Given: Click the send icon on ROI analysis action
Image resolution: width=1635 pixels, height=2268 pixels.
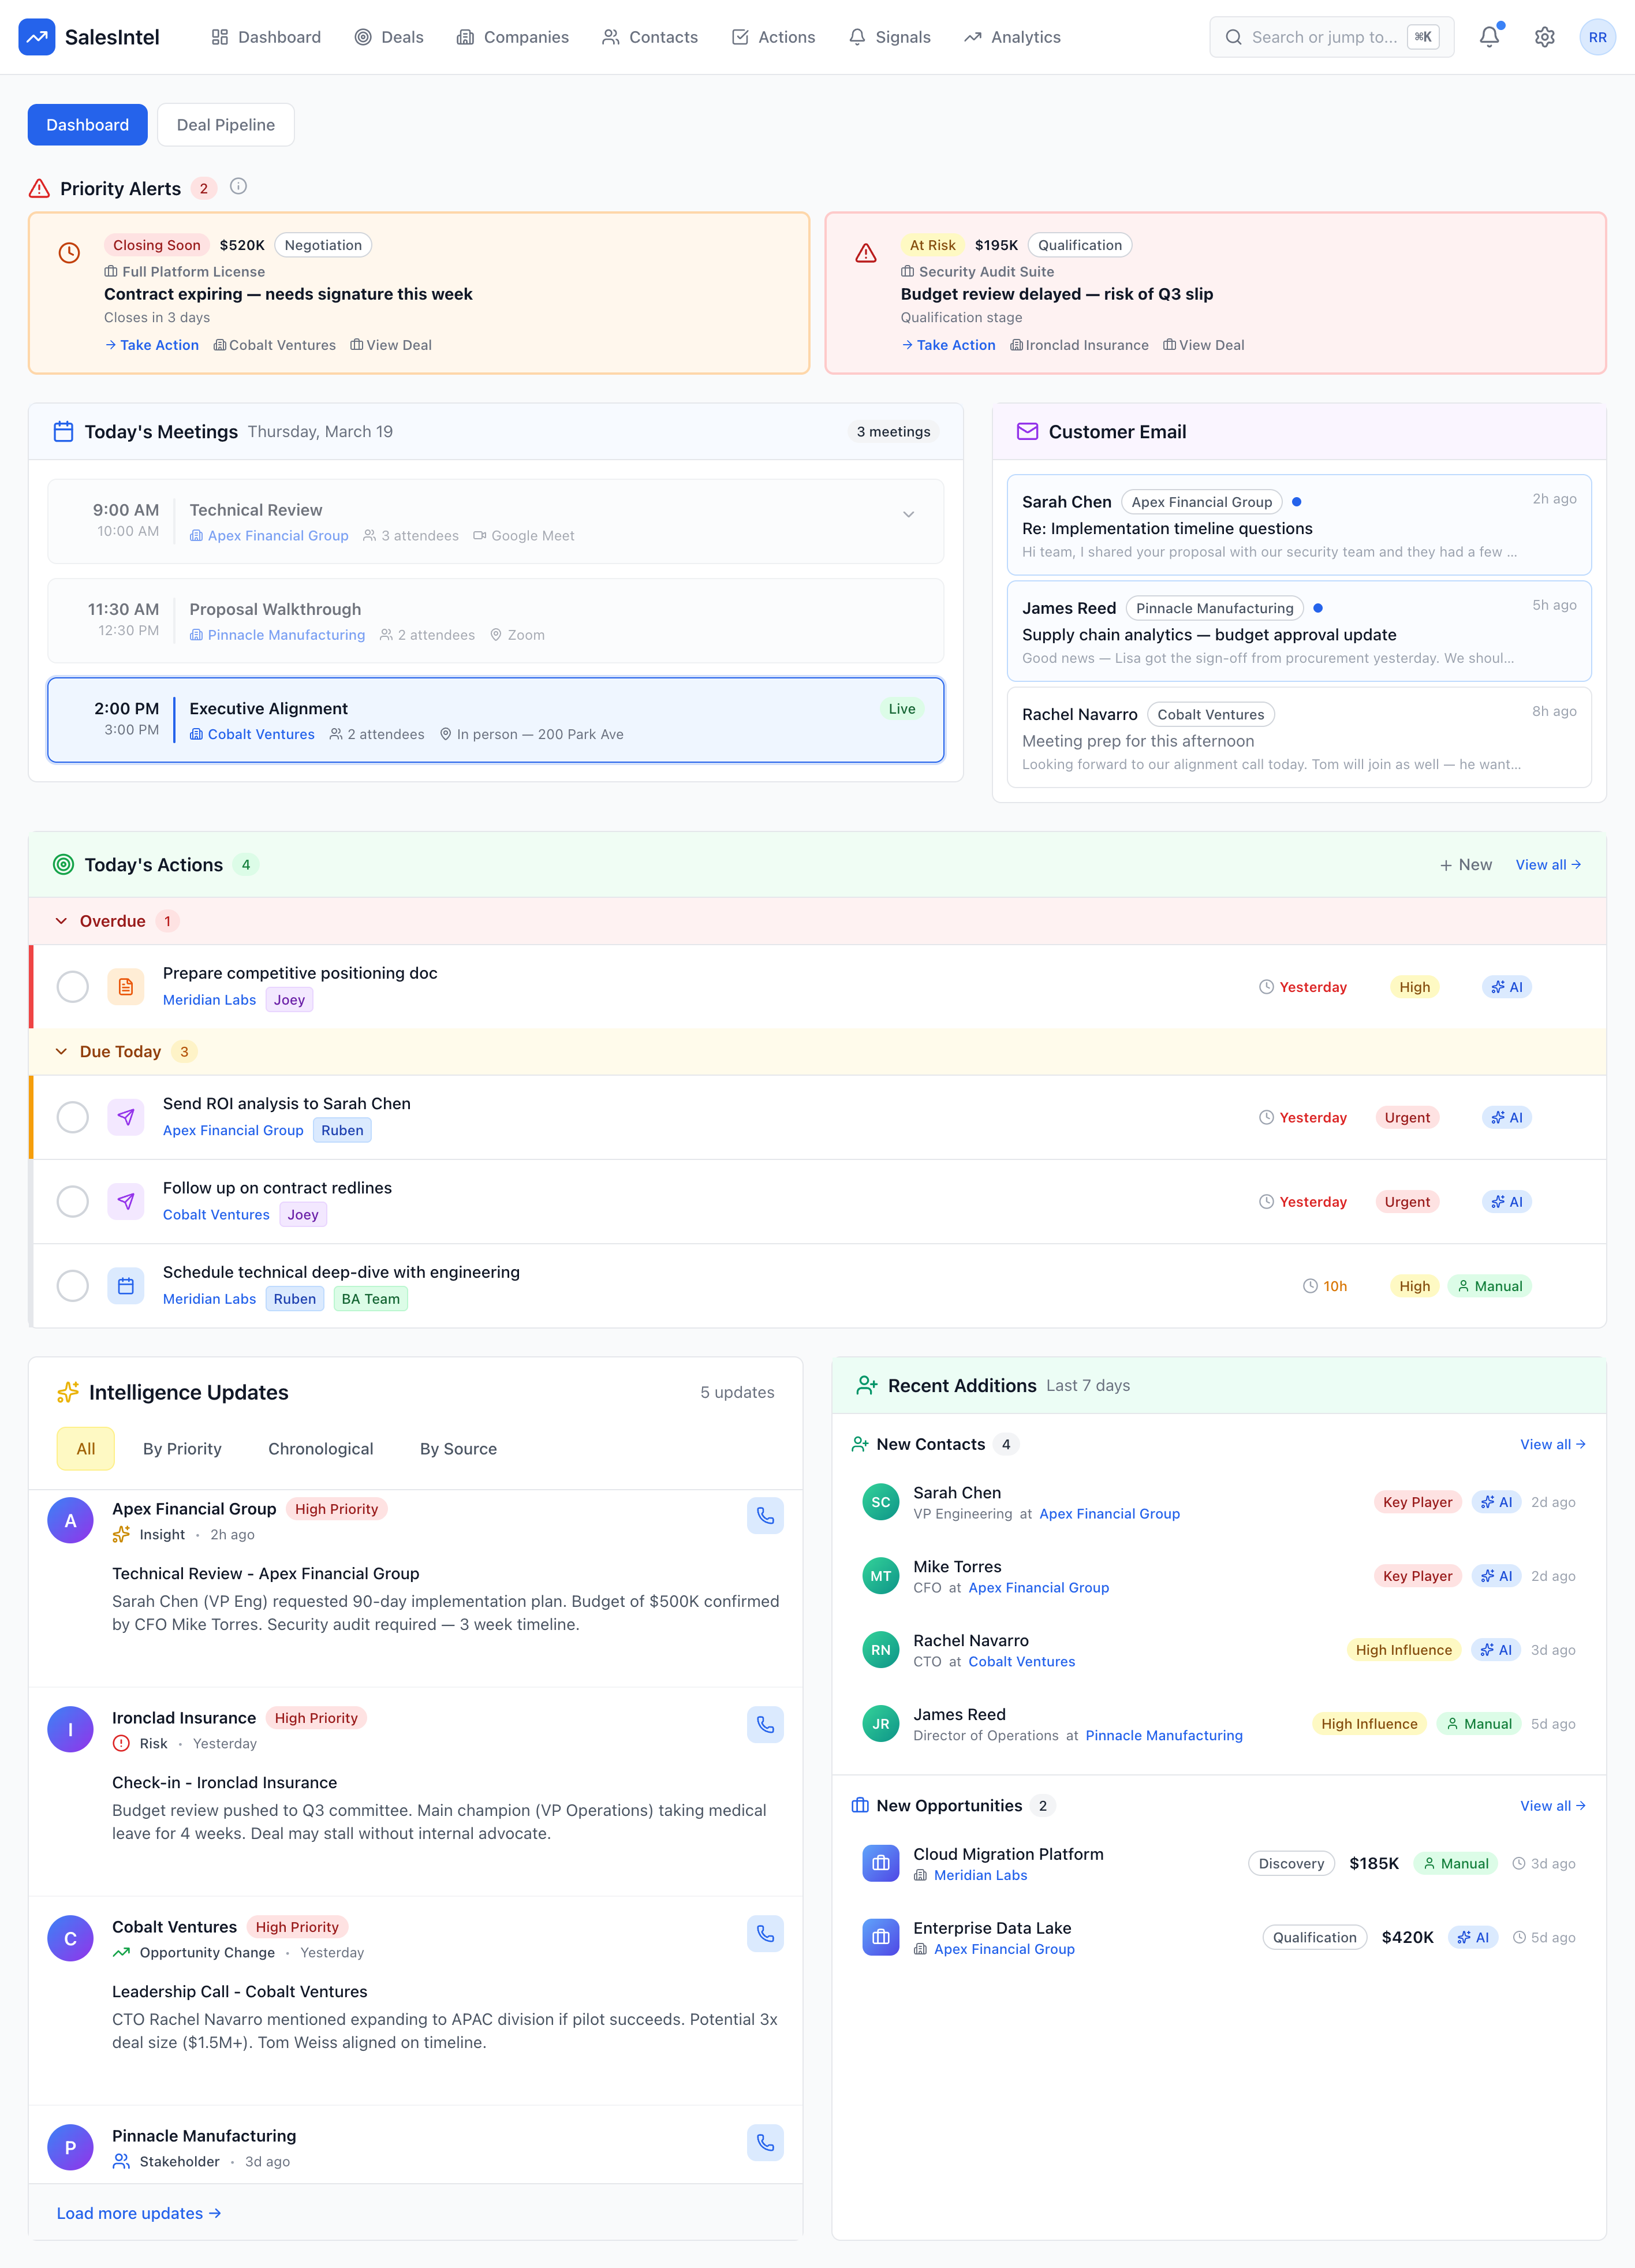Looking at the screenshot, I should [x=125, y=1116].
